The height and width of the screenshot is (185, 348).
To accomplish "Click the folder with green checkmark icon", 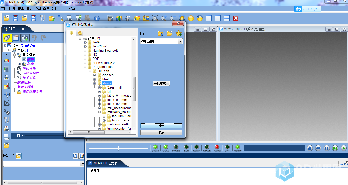I will [51, 18].
